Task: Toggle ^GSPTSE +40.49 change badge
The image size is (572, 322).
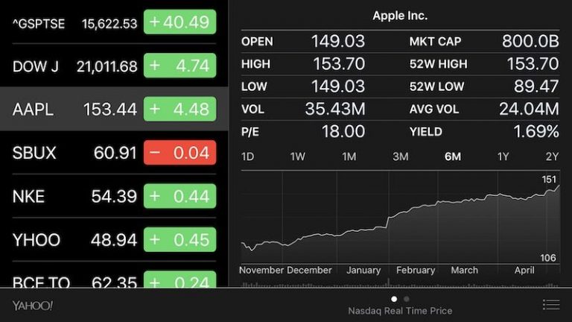Action: pos(182,23)
